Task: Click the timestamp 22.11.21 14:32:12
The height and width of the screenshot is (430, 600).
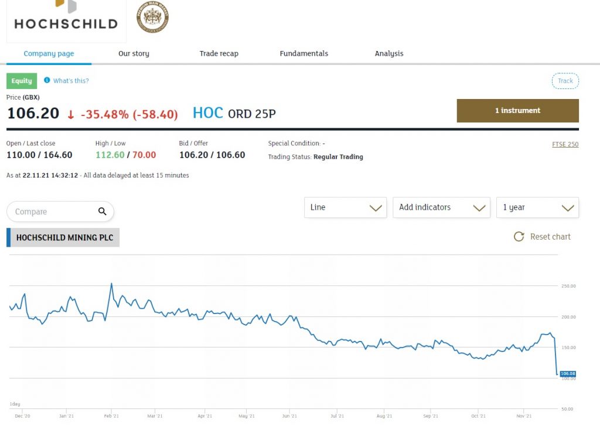Action: (x=50, y=175)
